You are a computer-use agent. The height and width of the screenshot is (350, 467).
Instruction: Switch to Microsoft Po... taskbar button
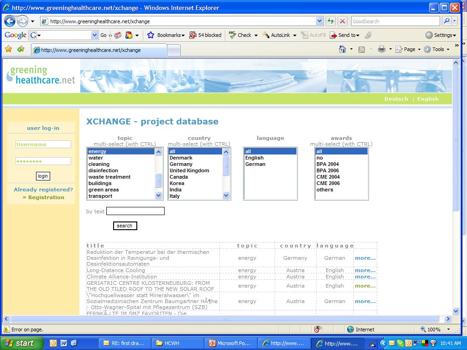230,343
